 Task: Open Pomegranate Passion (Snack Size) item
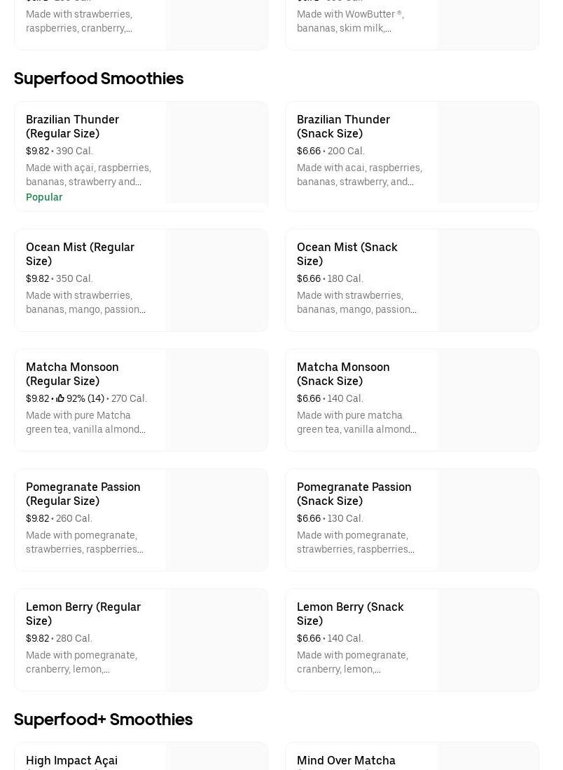pos(354,494)
